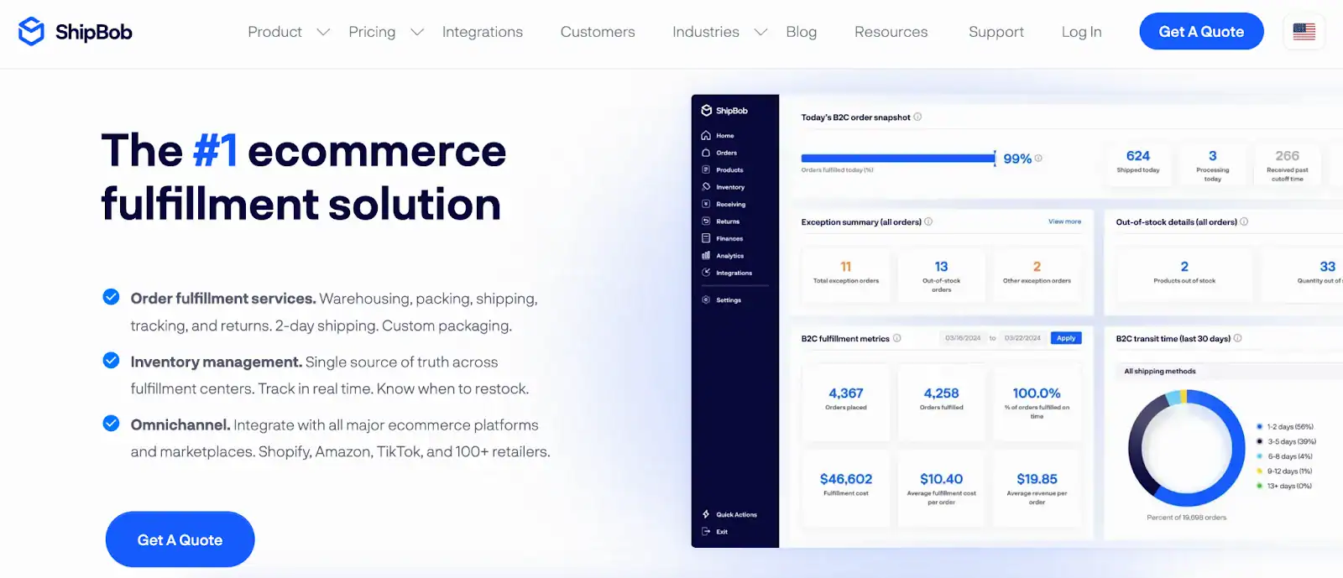
Task: Click info icon beside Today's B2C order snapshot
Action: [917, 117]
